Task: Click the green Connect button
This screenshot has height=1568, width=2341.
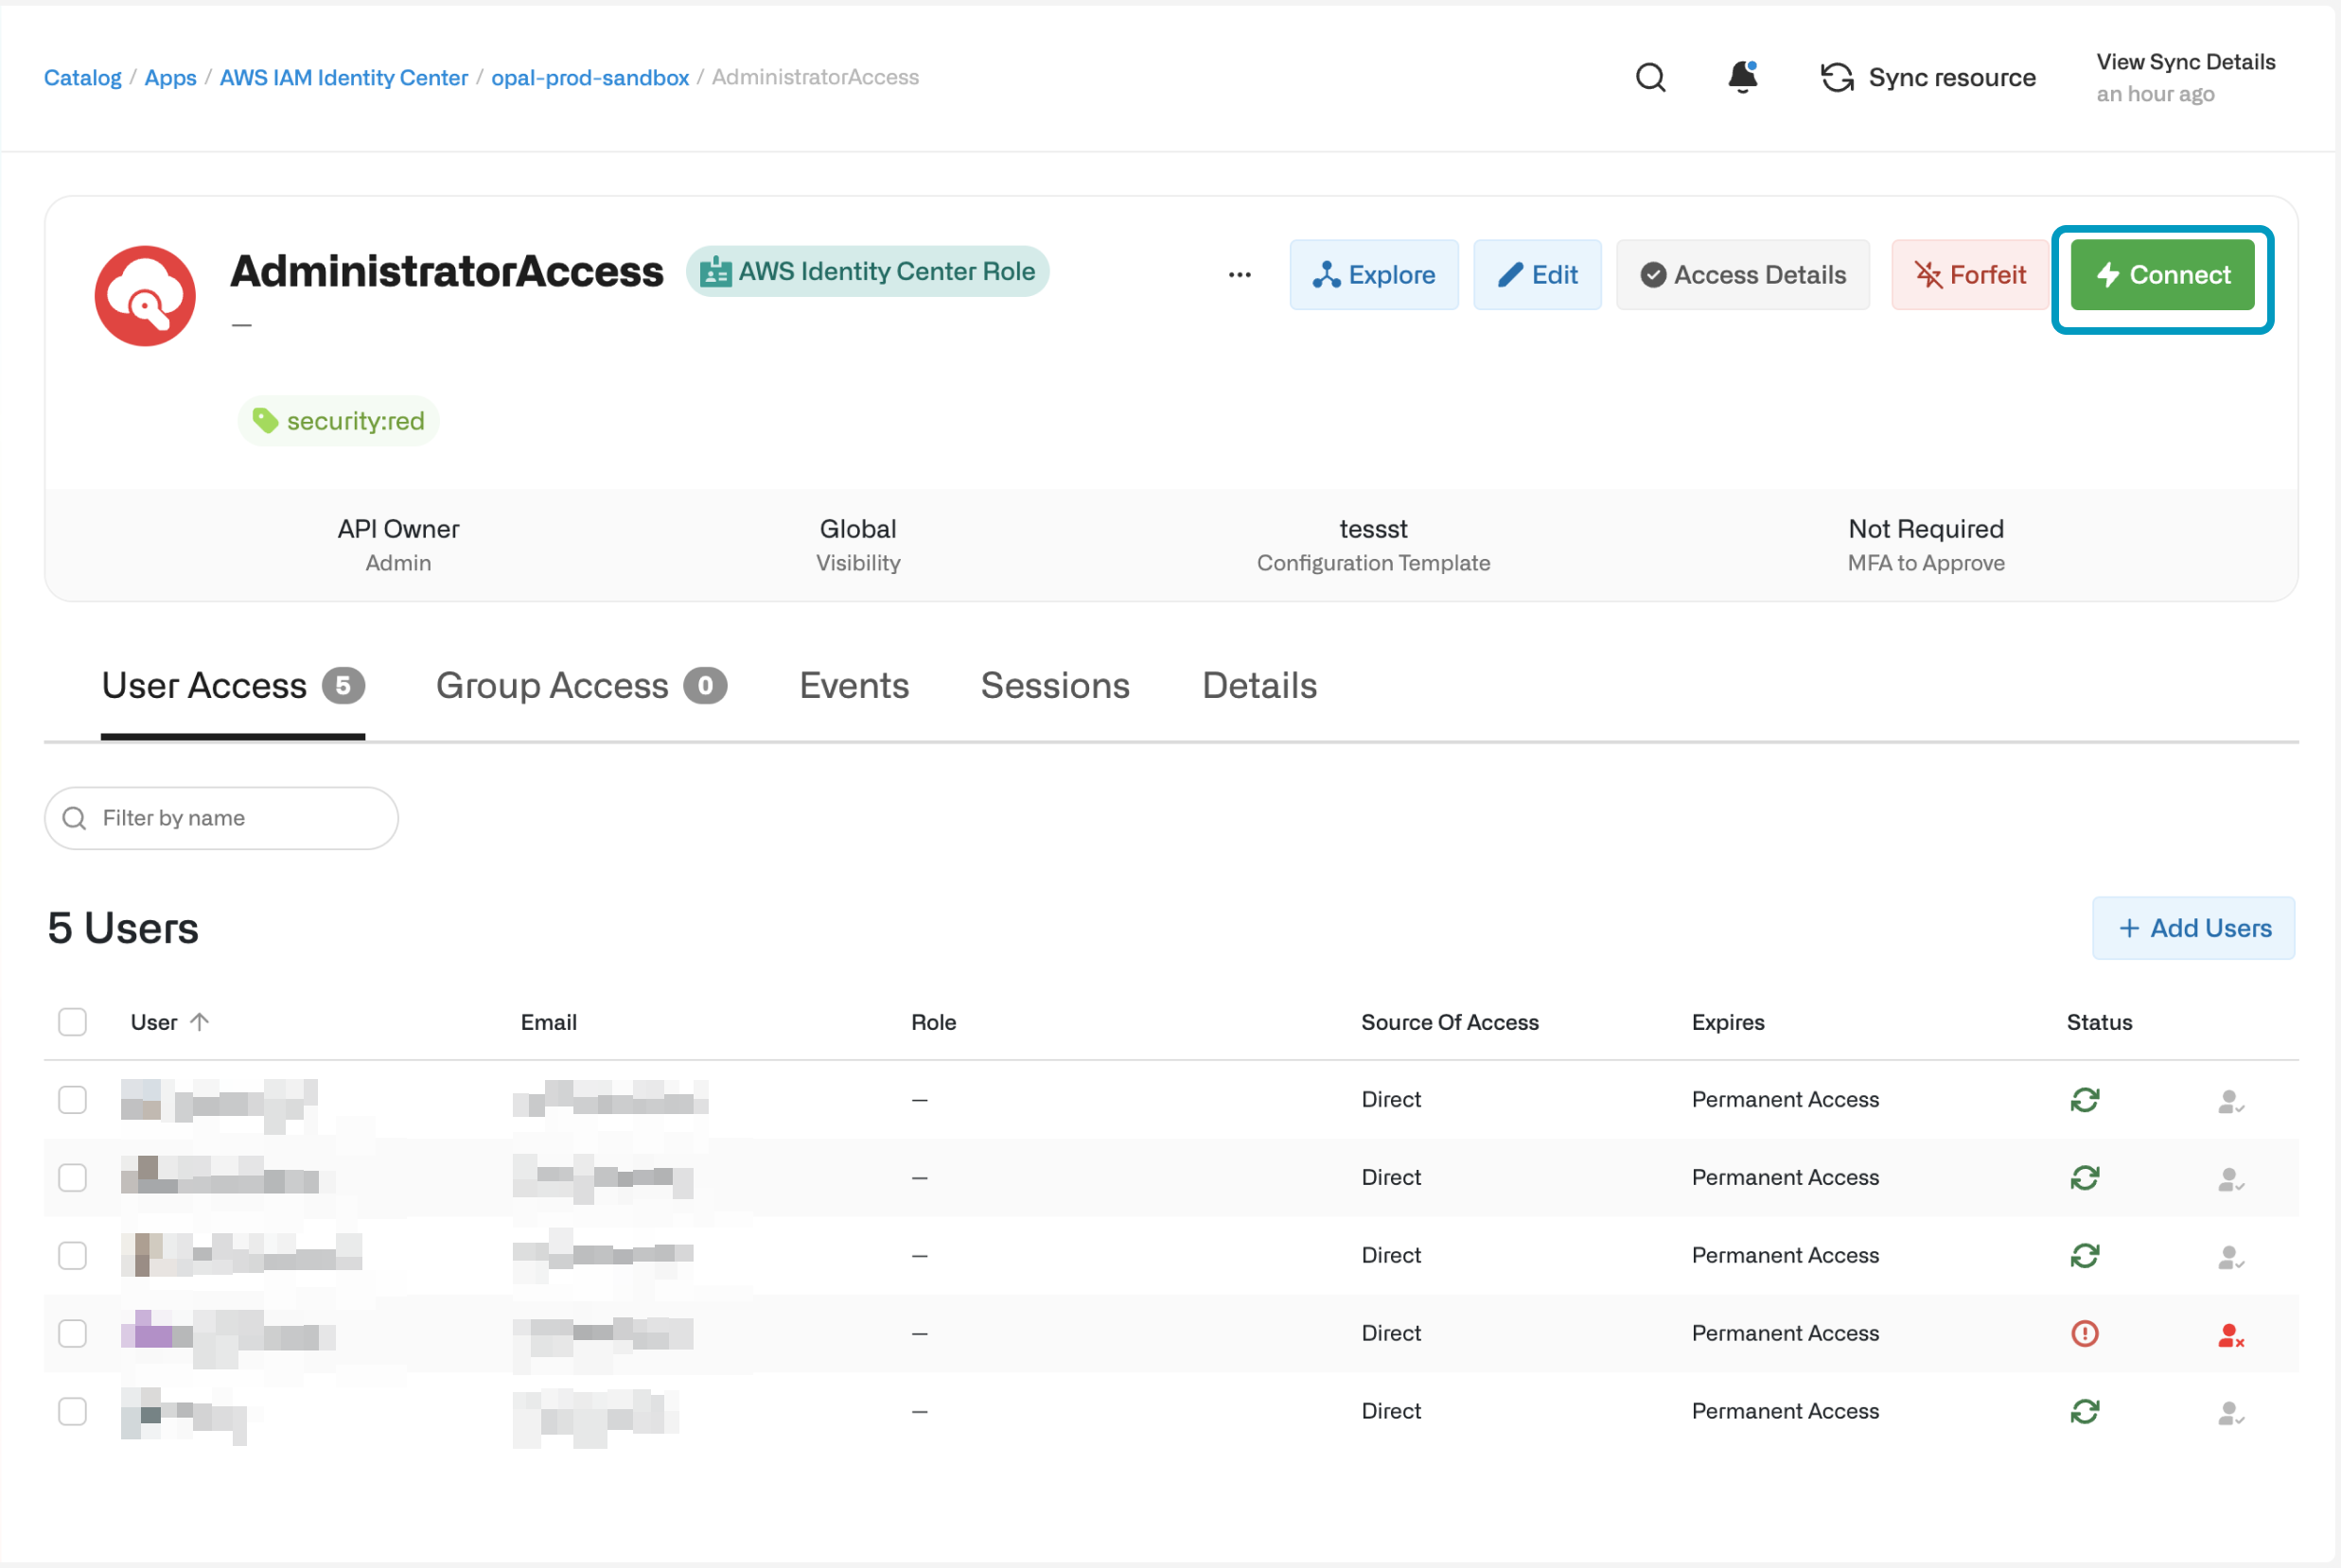Action: [2161, 275]
